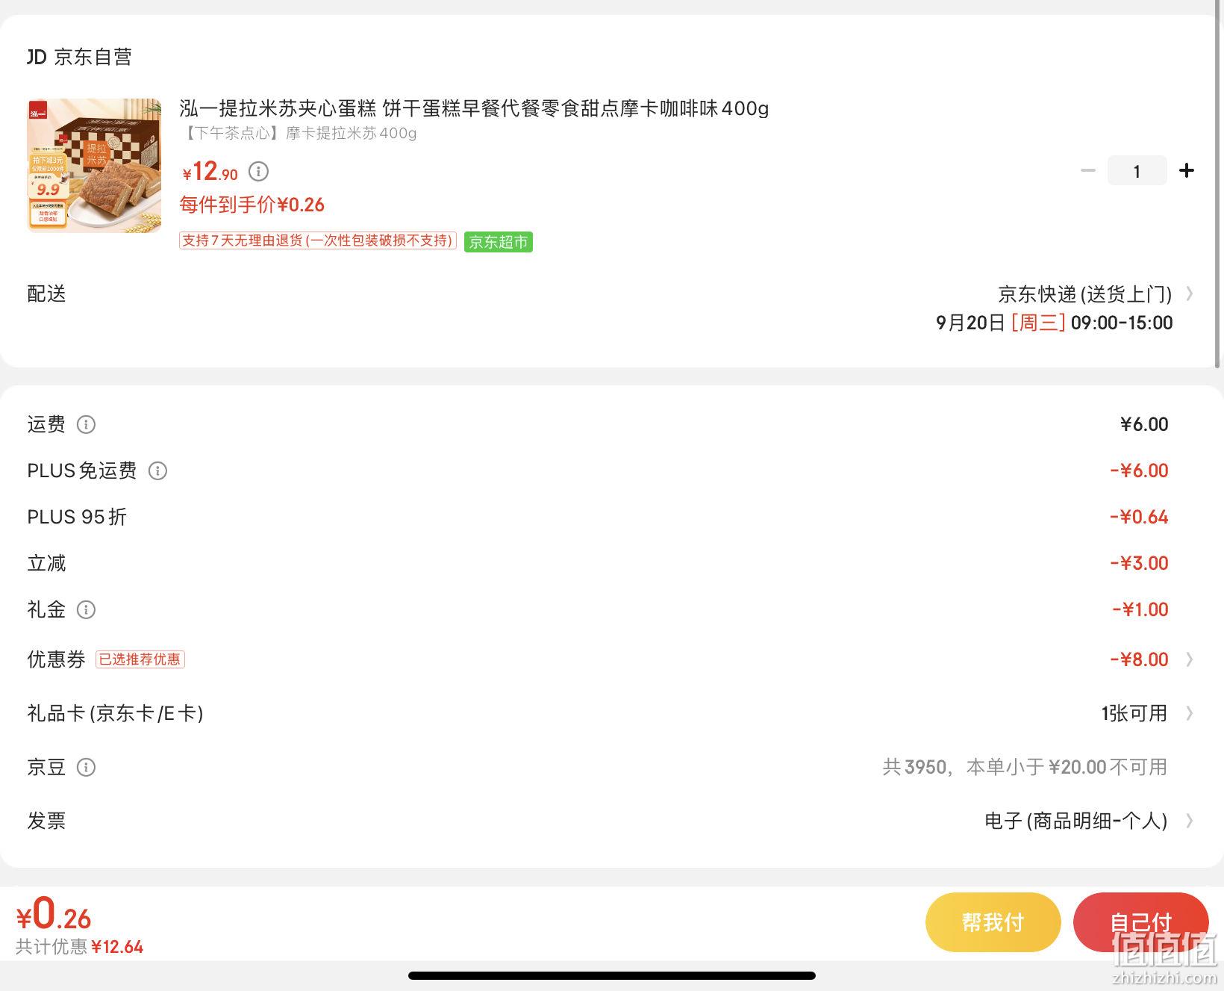Open the info icon beside 京豆

tap(87, 768)
